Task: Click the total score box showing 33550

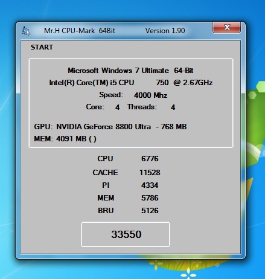Action: (x=126, y=234)
